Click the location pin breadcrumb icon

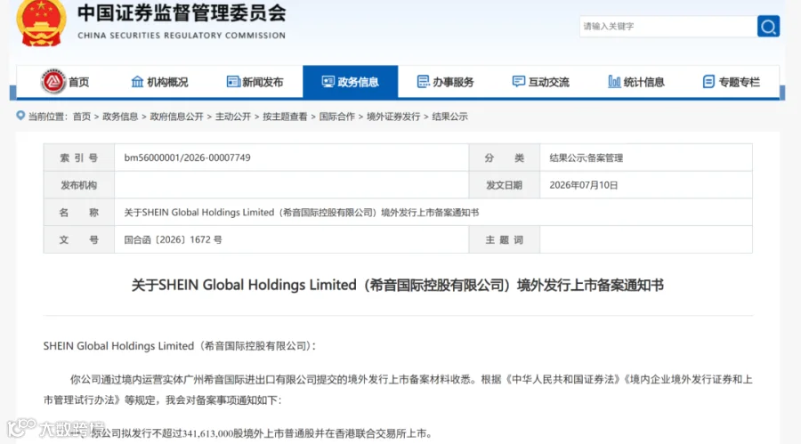[x=20, y=116]
